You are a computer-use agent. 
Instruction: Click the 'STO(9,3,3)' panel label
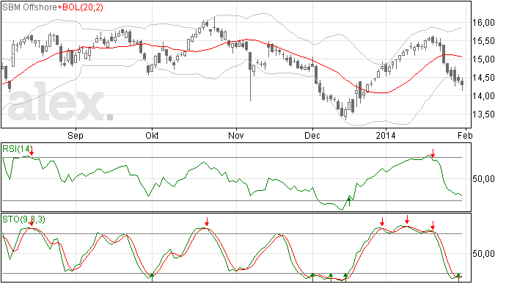point(24,219)
